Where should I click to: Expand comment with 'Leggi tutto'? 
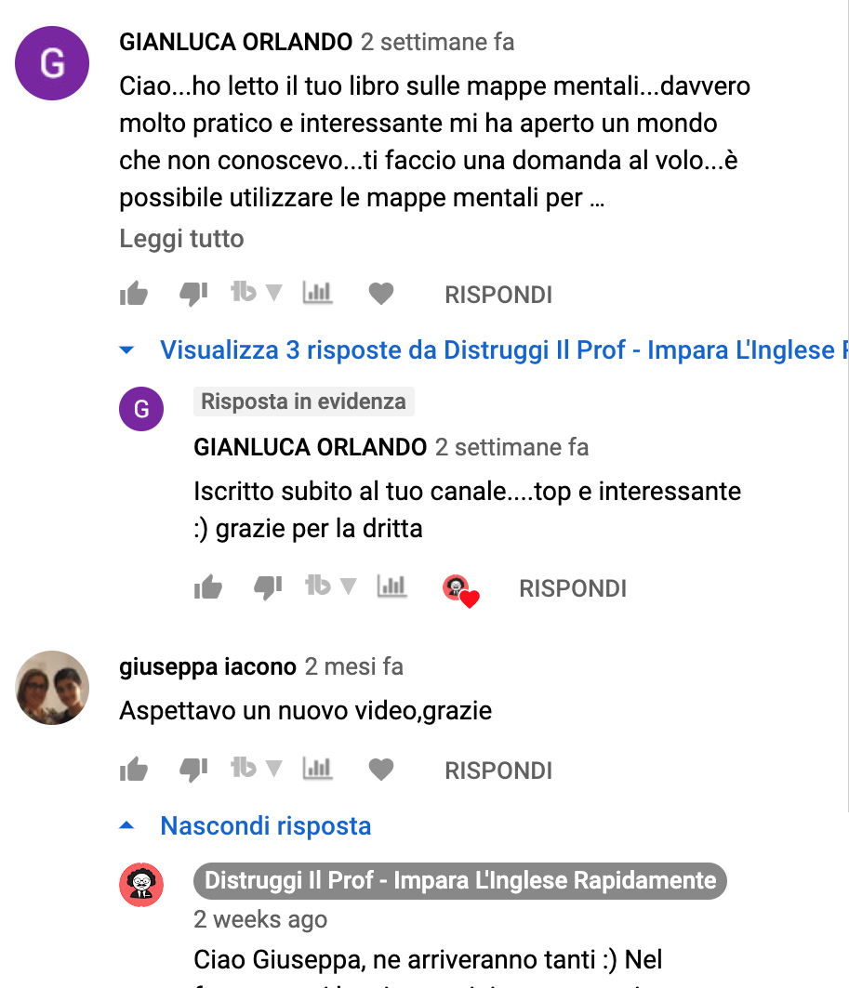(x=181, y=239)
